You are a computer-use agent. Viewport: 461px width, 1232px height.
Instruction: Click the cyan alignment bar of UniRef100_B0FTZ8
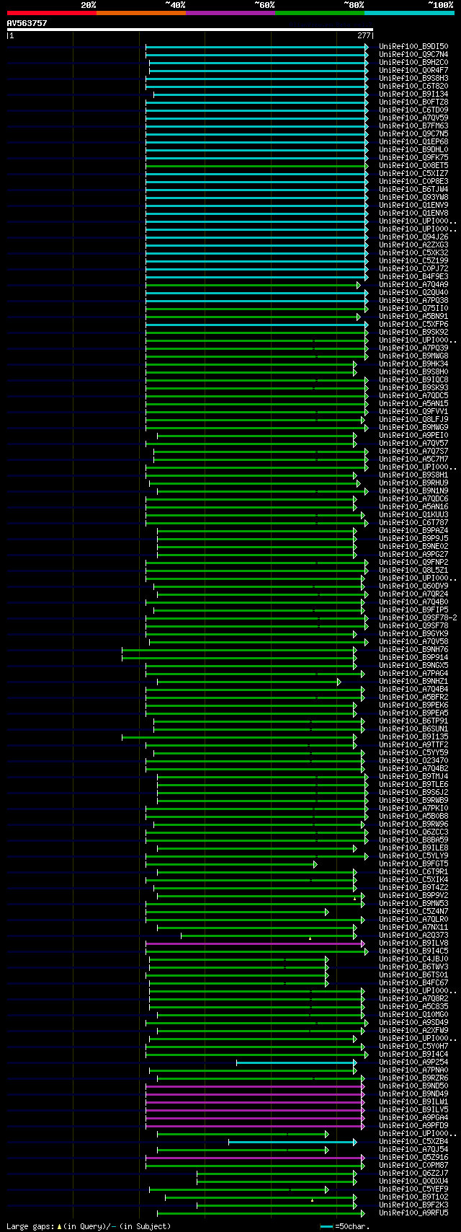click(257, 102)
